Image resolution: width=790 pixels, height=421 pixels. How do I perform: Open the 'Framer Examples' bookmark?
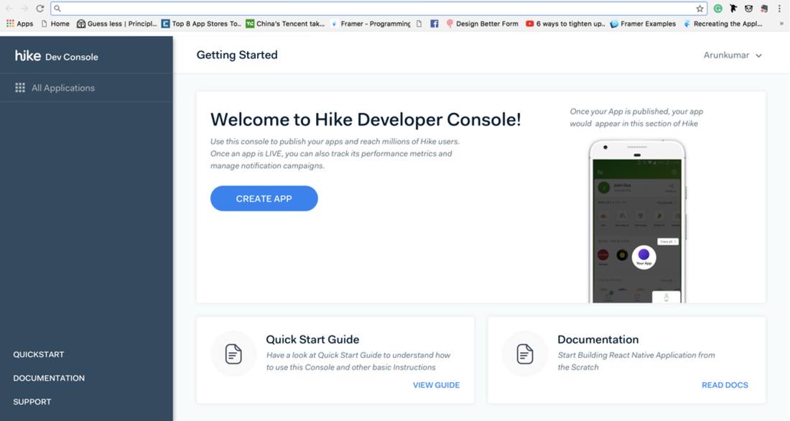643,24
